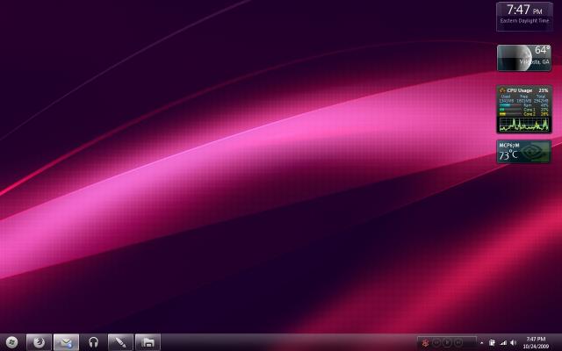Viewport: 562px width, 351px height.
Task: Open the network signal tray icon
Action: 503,343
